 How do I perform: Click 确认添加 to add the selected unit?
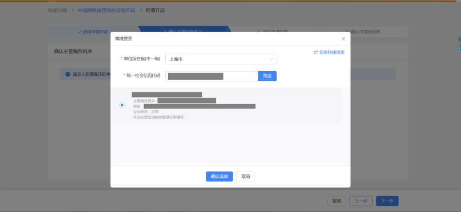coord(219,177)
